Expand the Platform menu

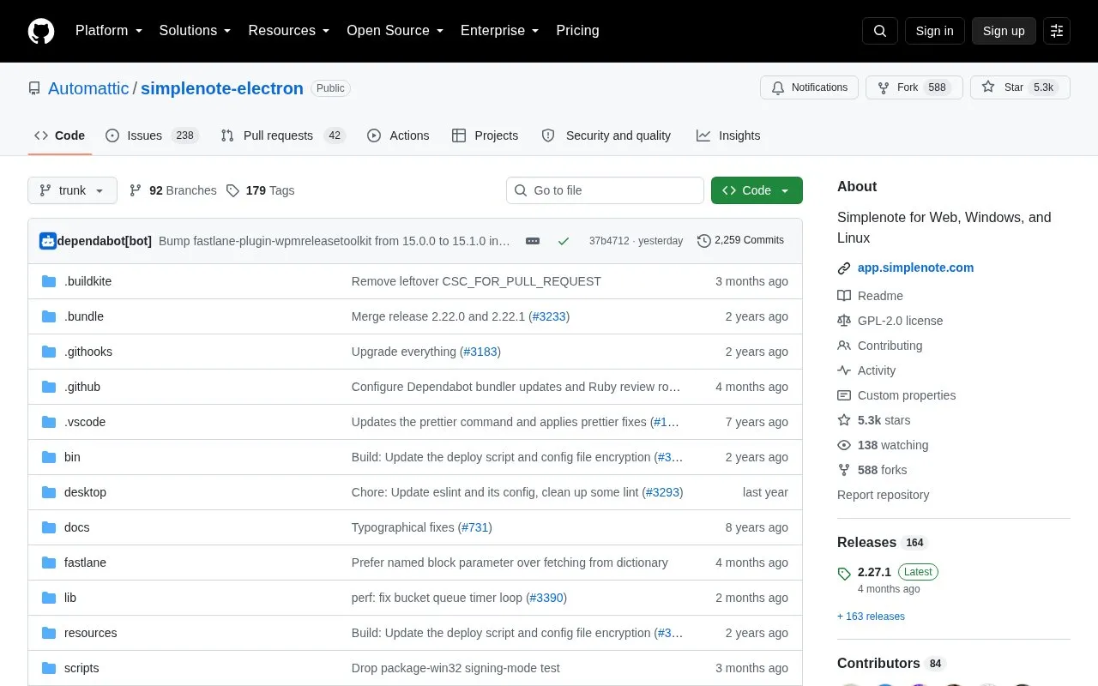tap(109, 31)
